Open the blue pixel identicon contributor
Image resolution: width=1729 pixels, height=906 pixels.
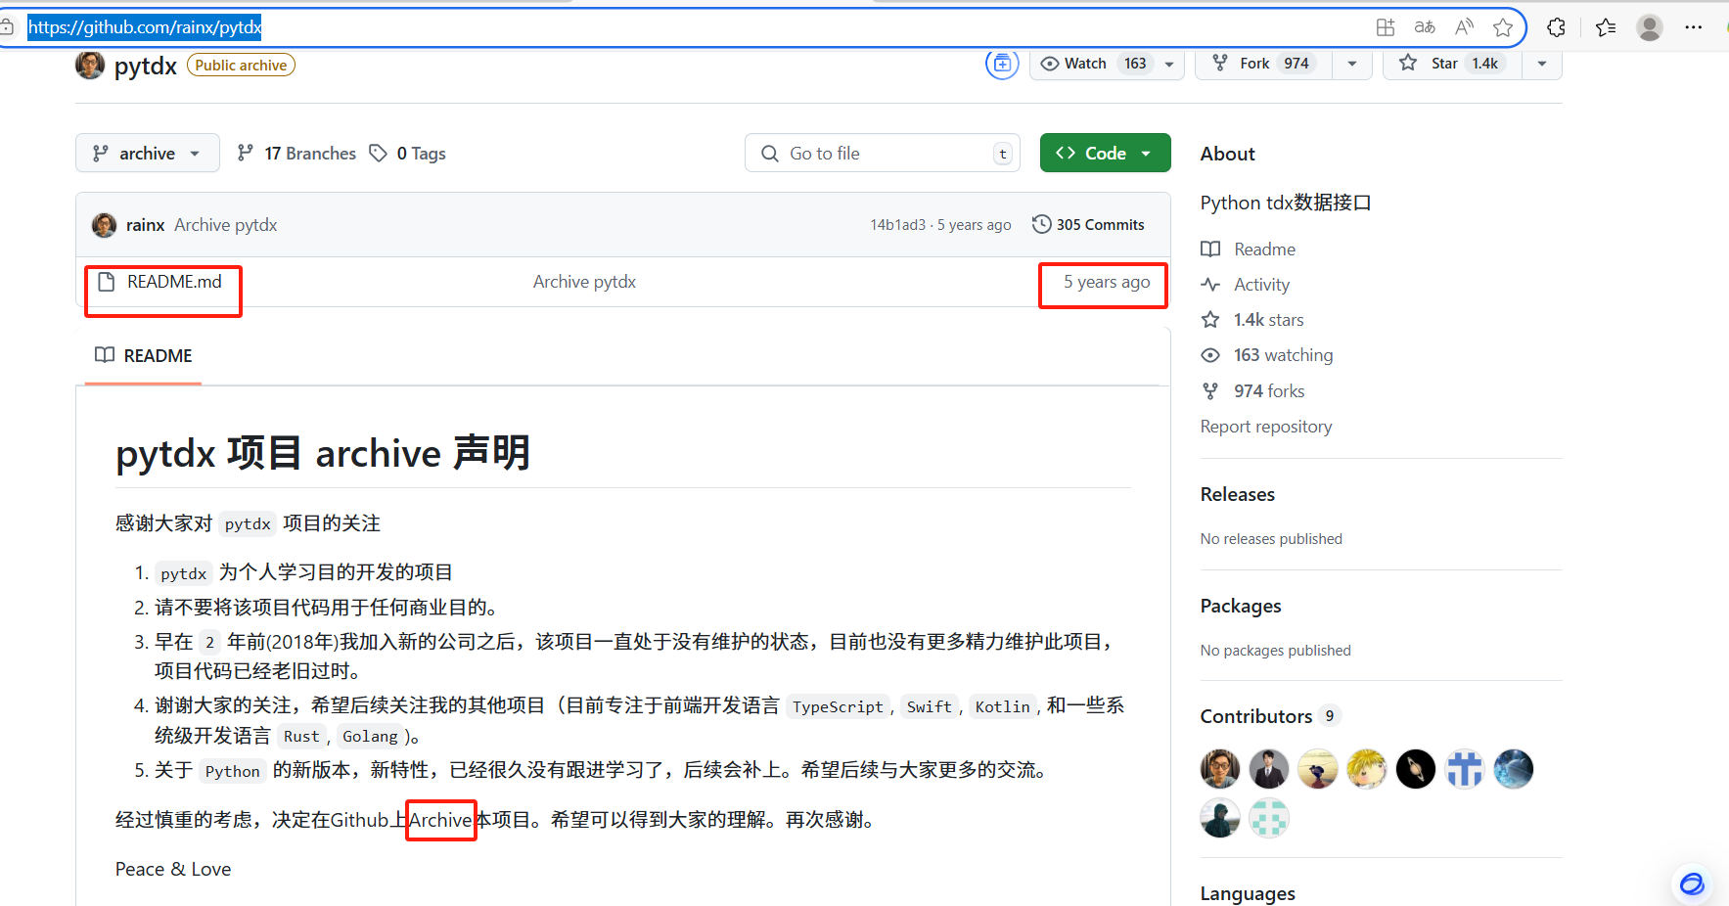pyautogui.click(x=1465, y=769)
